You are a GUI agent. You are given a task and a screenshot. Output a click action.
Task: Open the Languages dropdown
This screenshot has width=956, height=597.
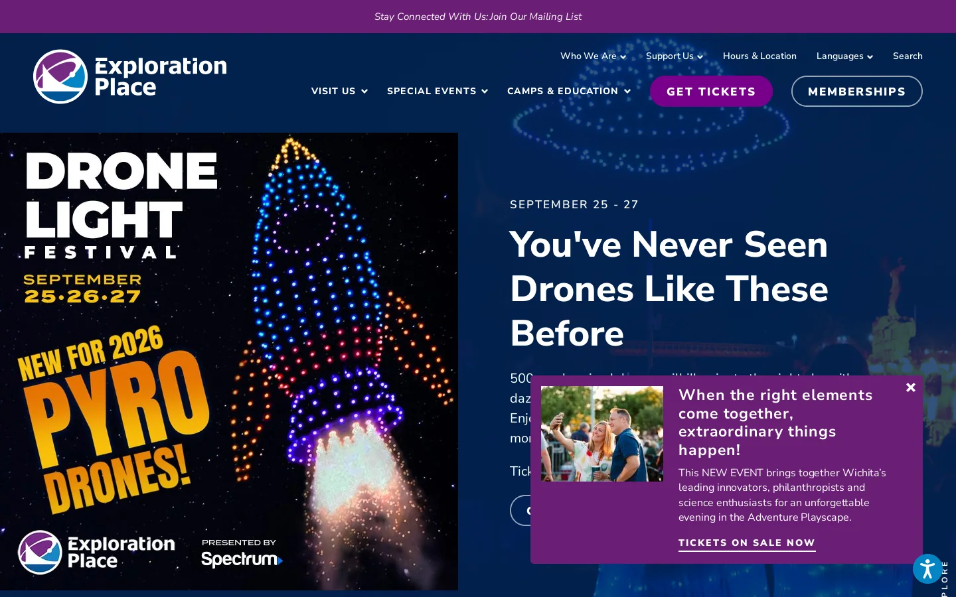(x=844, y=56)
